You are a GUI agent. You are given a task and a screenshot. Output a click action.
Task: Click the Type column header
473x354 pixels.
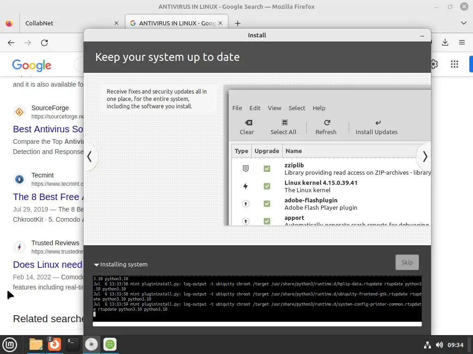tap(241, 151)
